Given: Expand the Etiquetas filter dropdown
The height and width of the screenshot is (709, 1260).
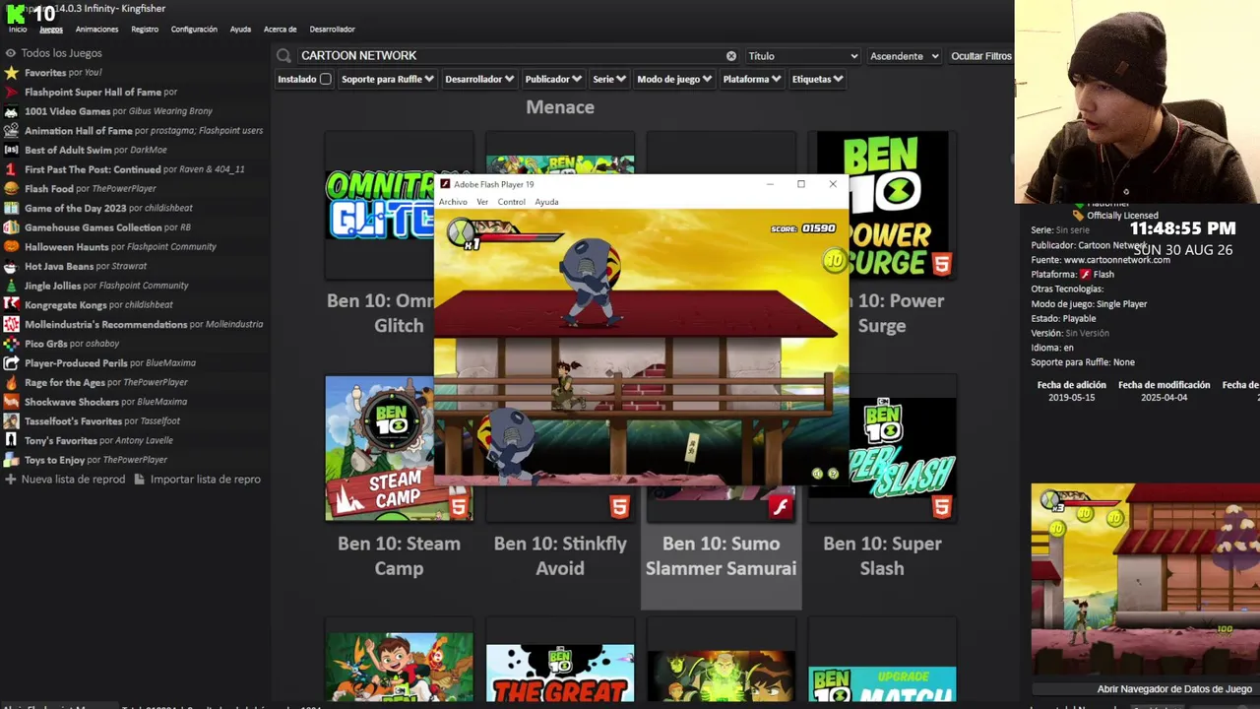Looking at the screenshot, I should [x=818, y=79].
